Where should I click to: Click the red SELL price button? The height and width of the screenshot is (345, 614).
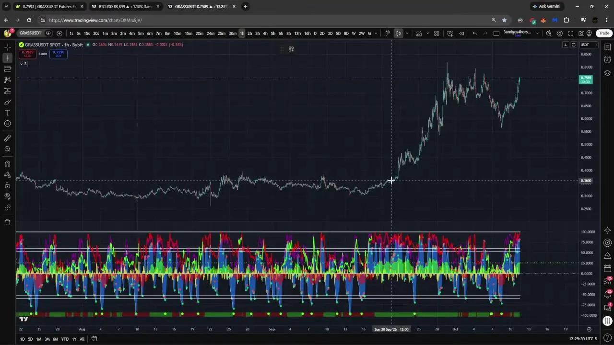pos(27,54)
